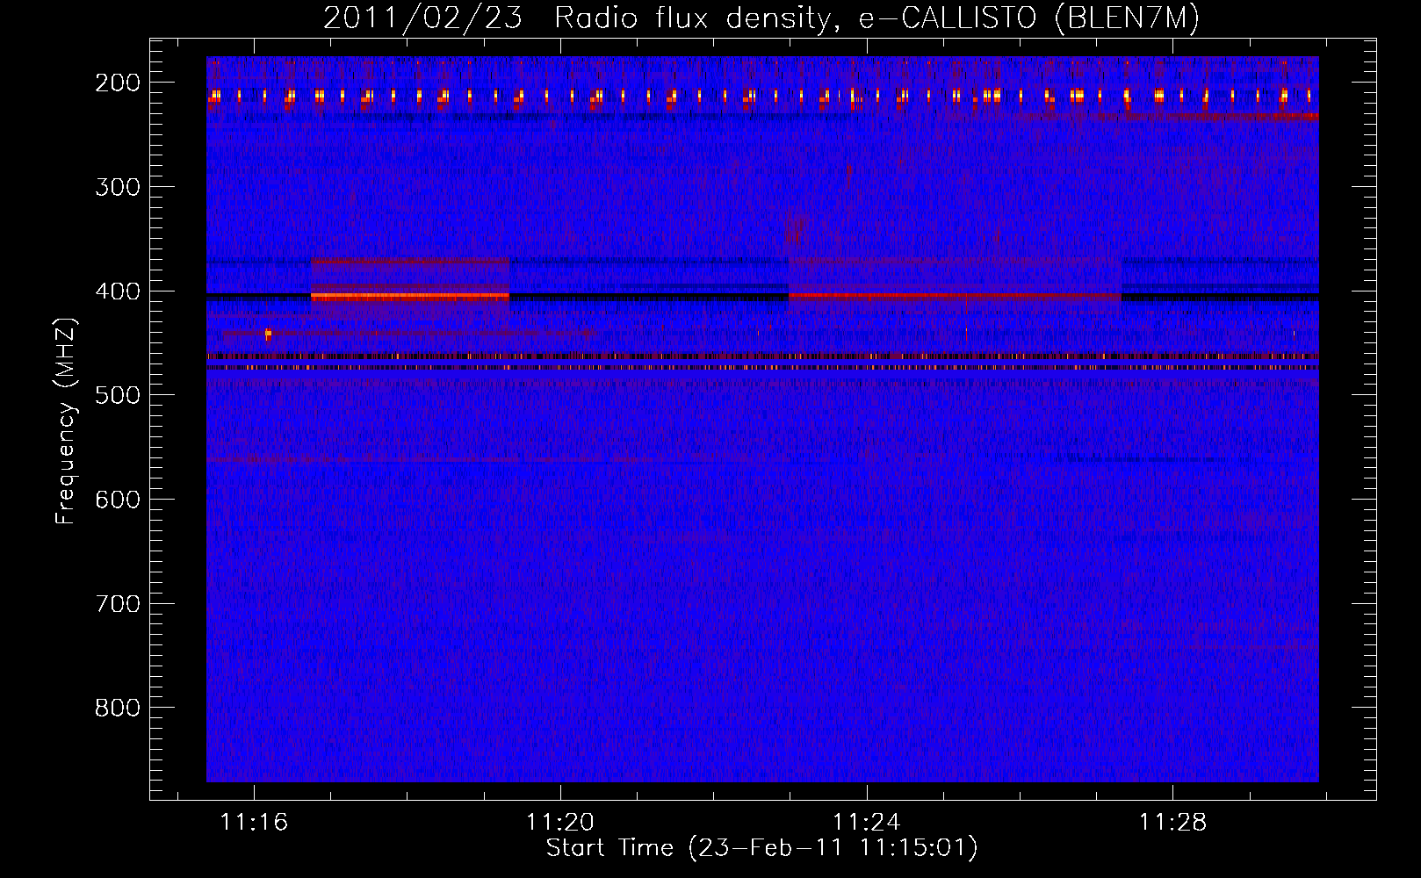Screen dimensions: 1421x878
Task: Click the 11:24 time tick label
Action: (x=867, y=823)
